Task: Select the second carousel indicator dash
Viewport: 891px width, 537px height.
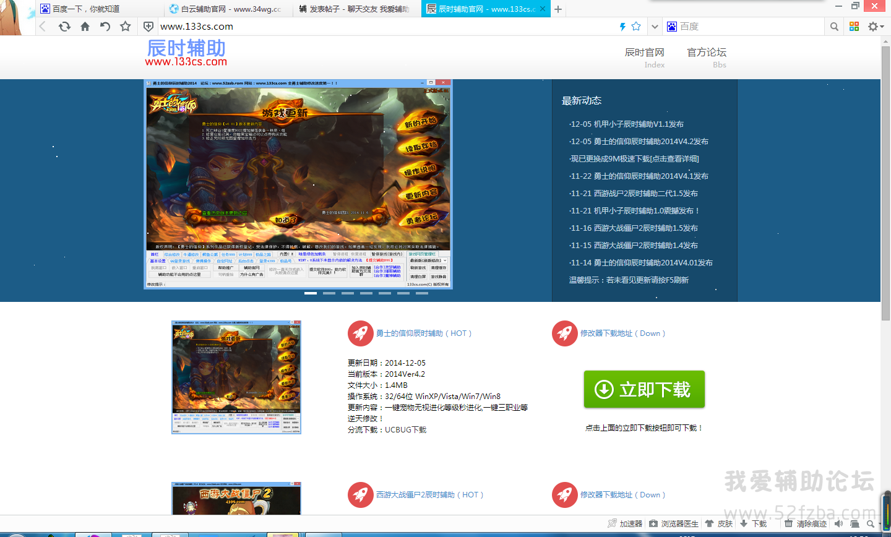Action: pos(329,293)
